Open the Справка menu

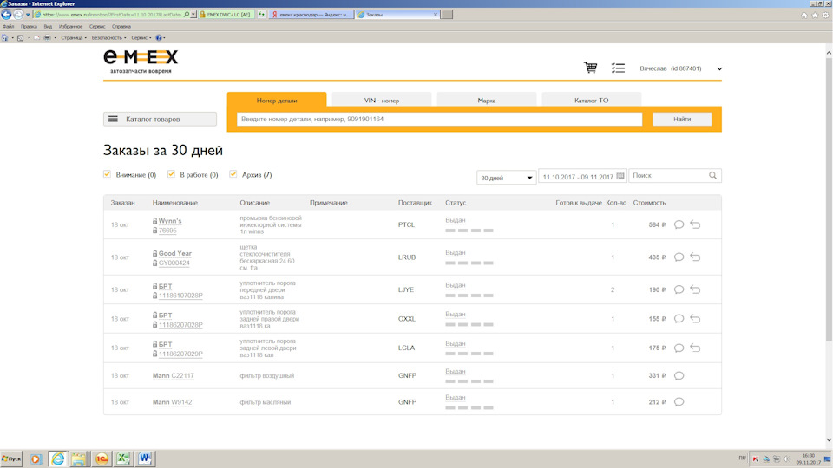121,26
